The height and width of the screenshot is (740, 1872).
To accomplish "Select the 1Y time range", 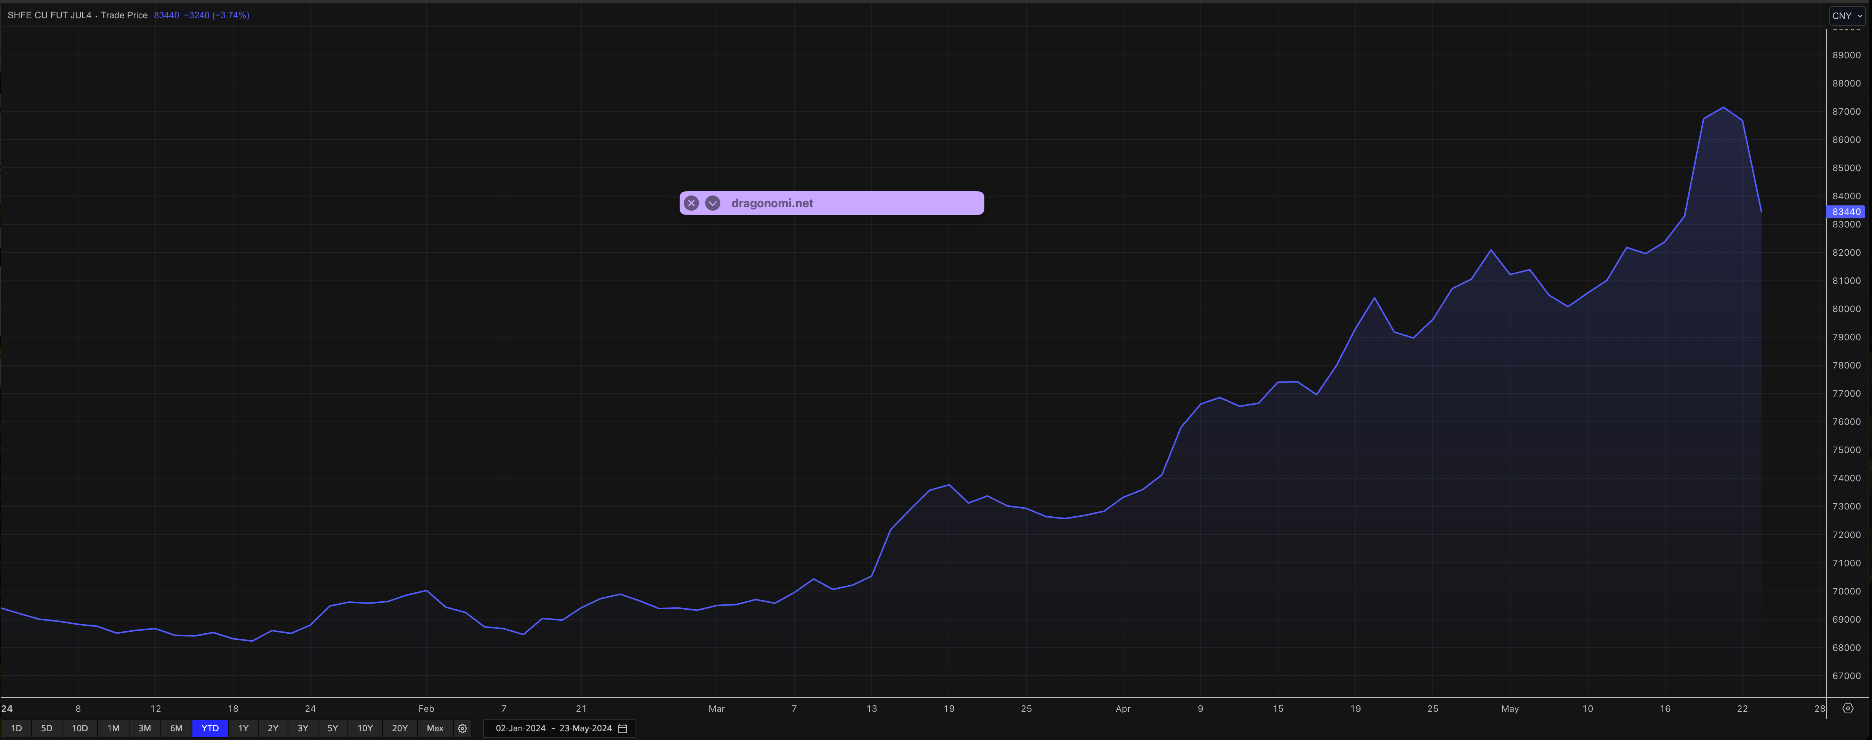I will click(x=243, y=728).
